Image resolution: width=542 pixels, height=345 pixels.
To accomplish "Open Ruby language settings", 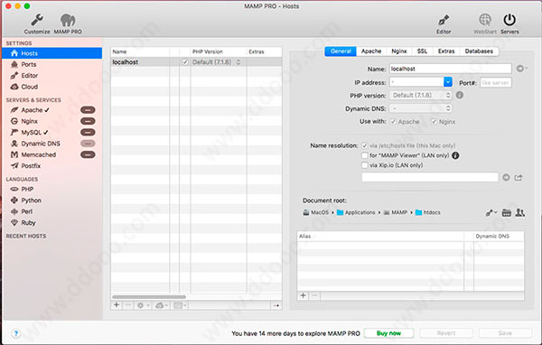I will [28, 223].
